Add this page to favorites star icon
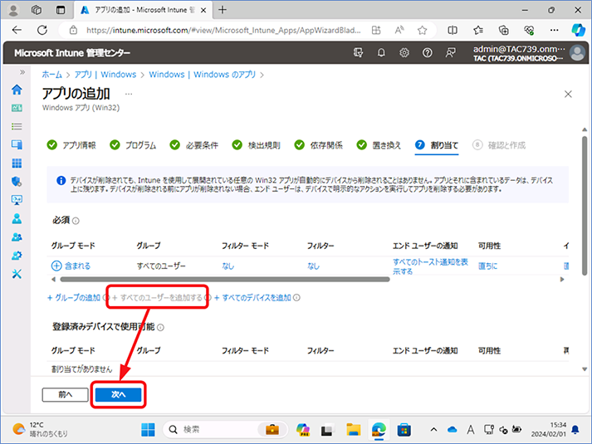The image size is (592, 444). point(422,30)
